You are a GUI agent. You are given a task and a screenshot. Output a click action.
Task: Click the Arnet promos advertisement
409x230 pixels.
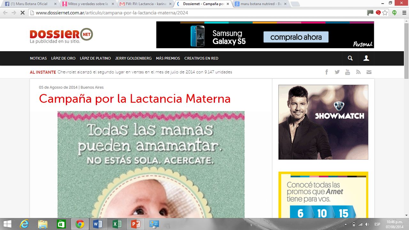click(323, 195)
